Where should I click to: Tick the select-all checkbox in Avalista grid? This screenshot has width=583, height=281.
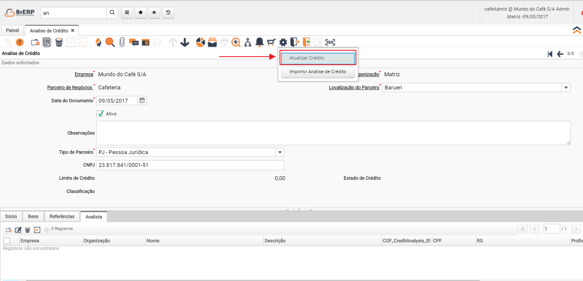[x=7, y=241]
